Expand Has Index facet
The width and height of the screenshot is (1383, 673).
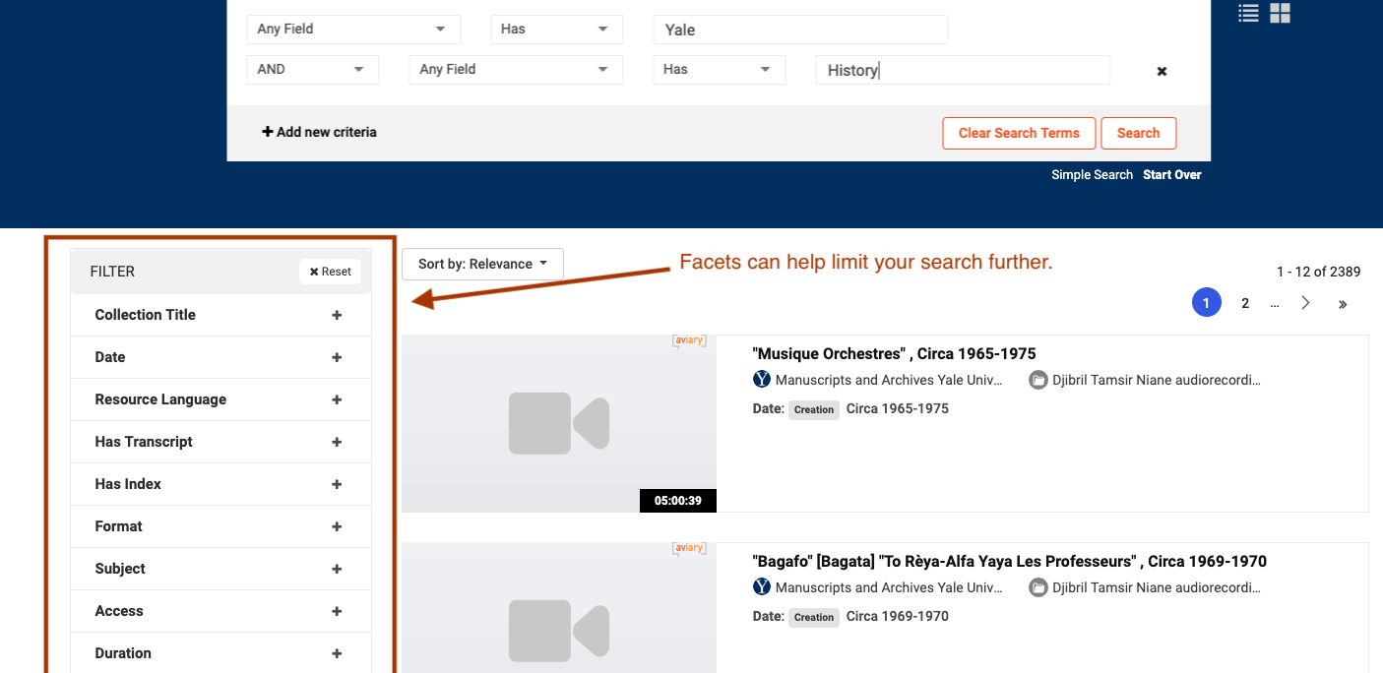pos(220,484)
